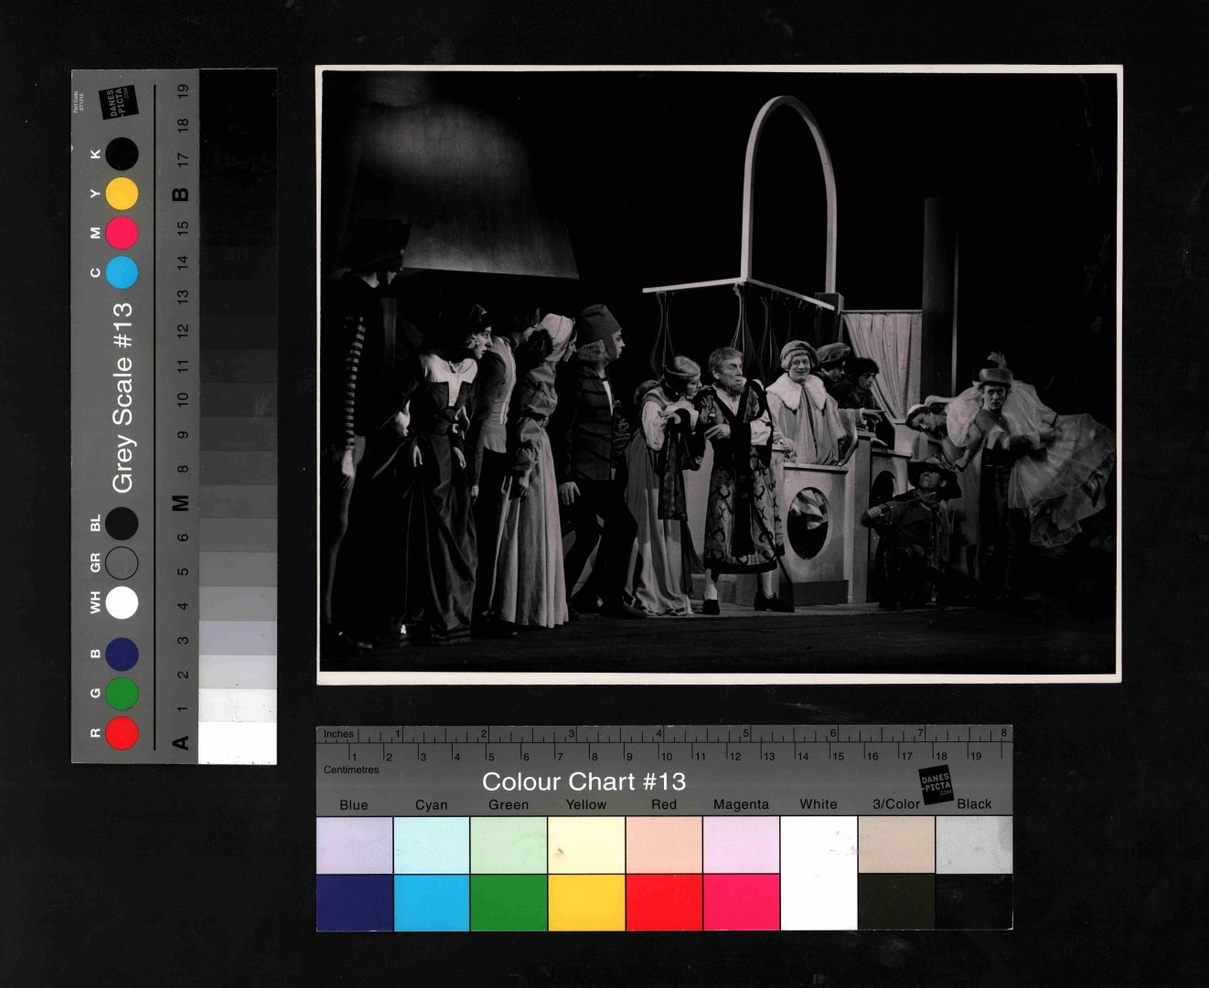The image size is (1209, 988).
Task: Select the solid cyan swatch under Cyan
Action: tap(432, 902)
